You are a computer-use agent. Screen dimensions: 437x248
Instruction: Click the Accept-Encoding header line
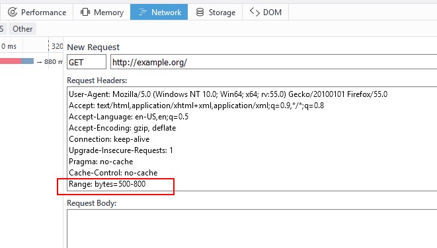pos(122,128)
